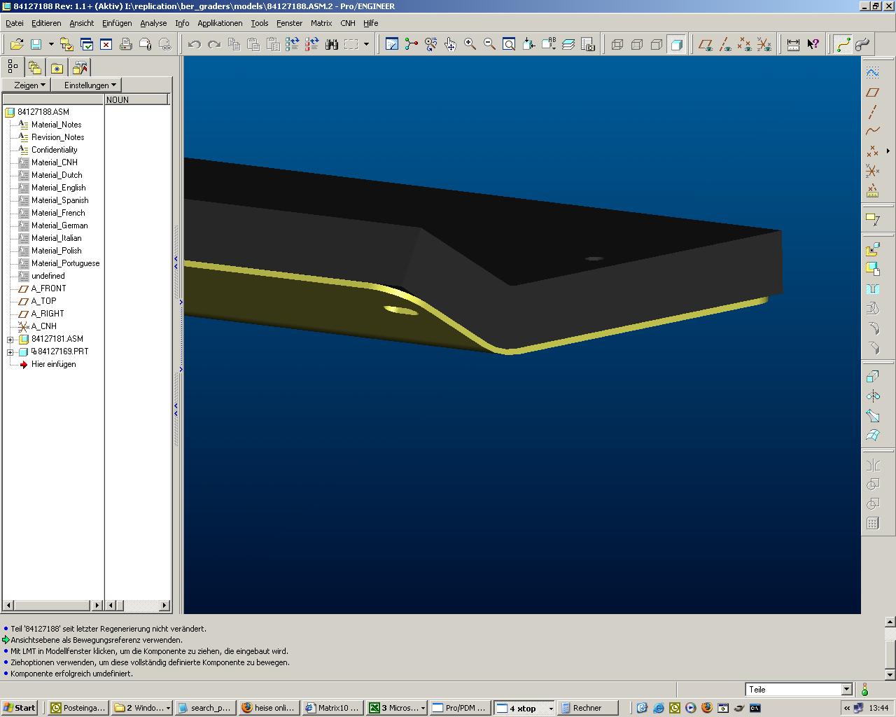Select the A_FRONT datum plane
The height and width of the screenshot is (717, 896).
[48, 288]
